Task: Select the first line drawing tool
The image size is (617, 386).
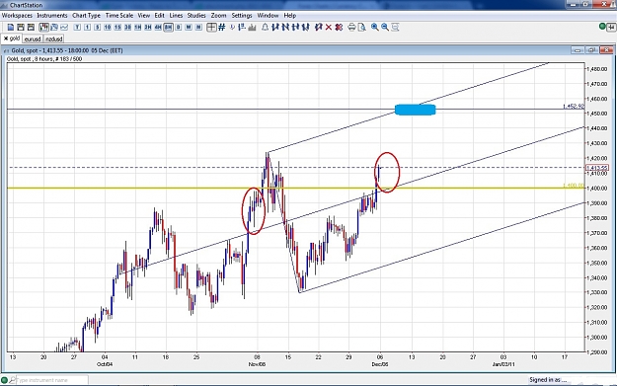Action: point(275,28)
